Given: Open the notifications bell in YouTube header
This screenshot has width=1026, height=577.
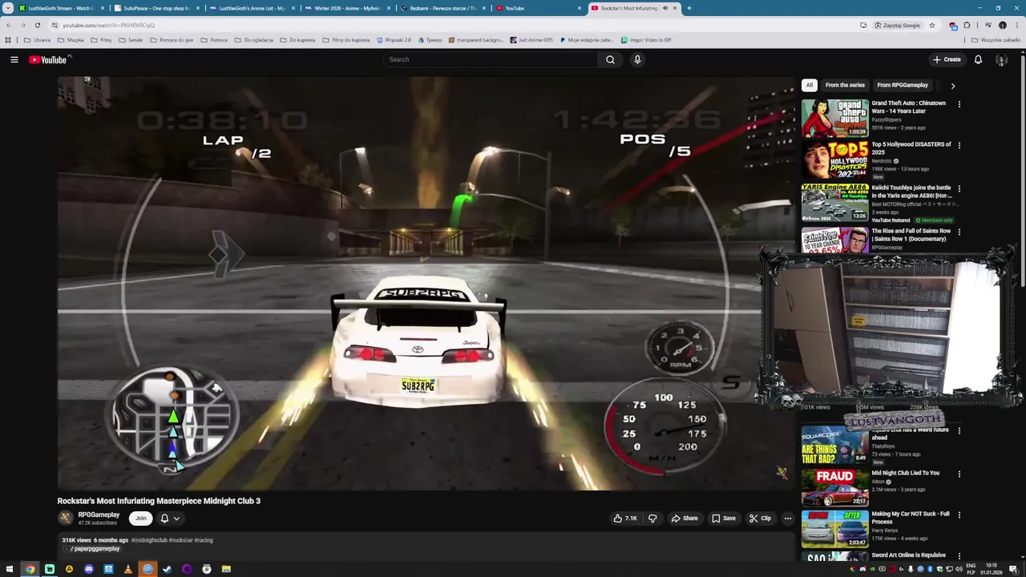Looking at the screenshot, I should pyautogui.click(x=978, y=59).
